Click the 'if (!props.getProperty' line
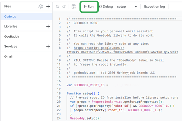This screenshot has height=121, width=182. (122, 106)
